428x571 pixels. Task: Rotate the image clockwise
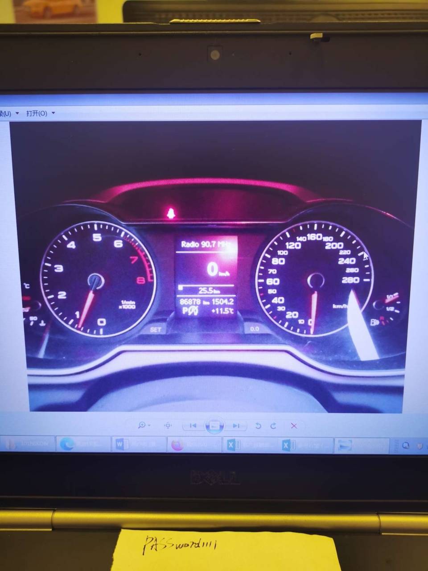point(273,426)
